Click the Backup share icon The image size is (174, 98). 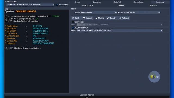[x=84, y=18]
